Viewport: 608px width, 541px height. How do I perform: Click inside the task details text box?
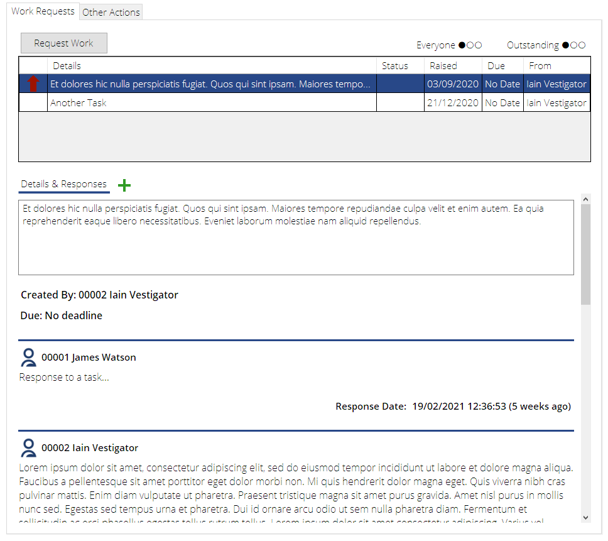[x=295, y=245]
